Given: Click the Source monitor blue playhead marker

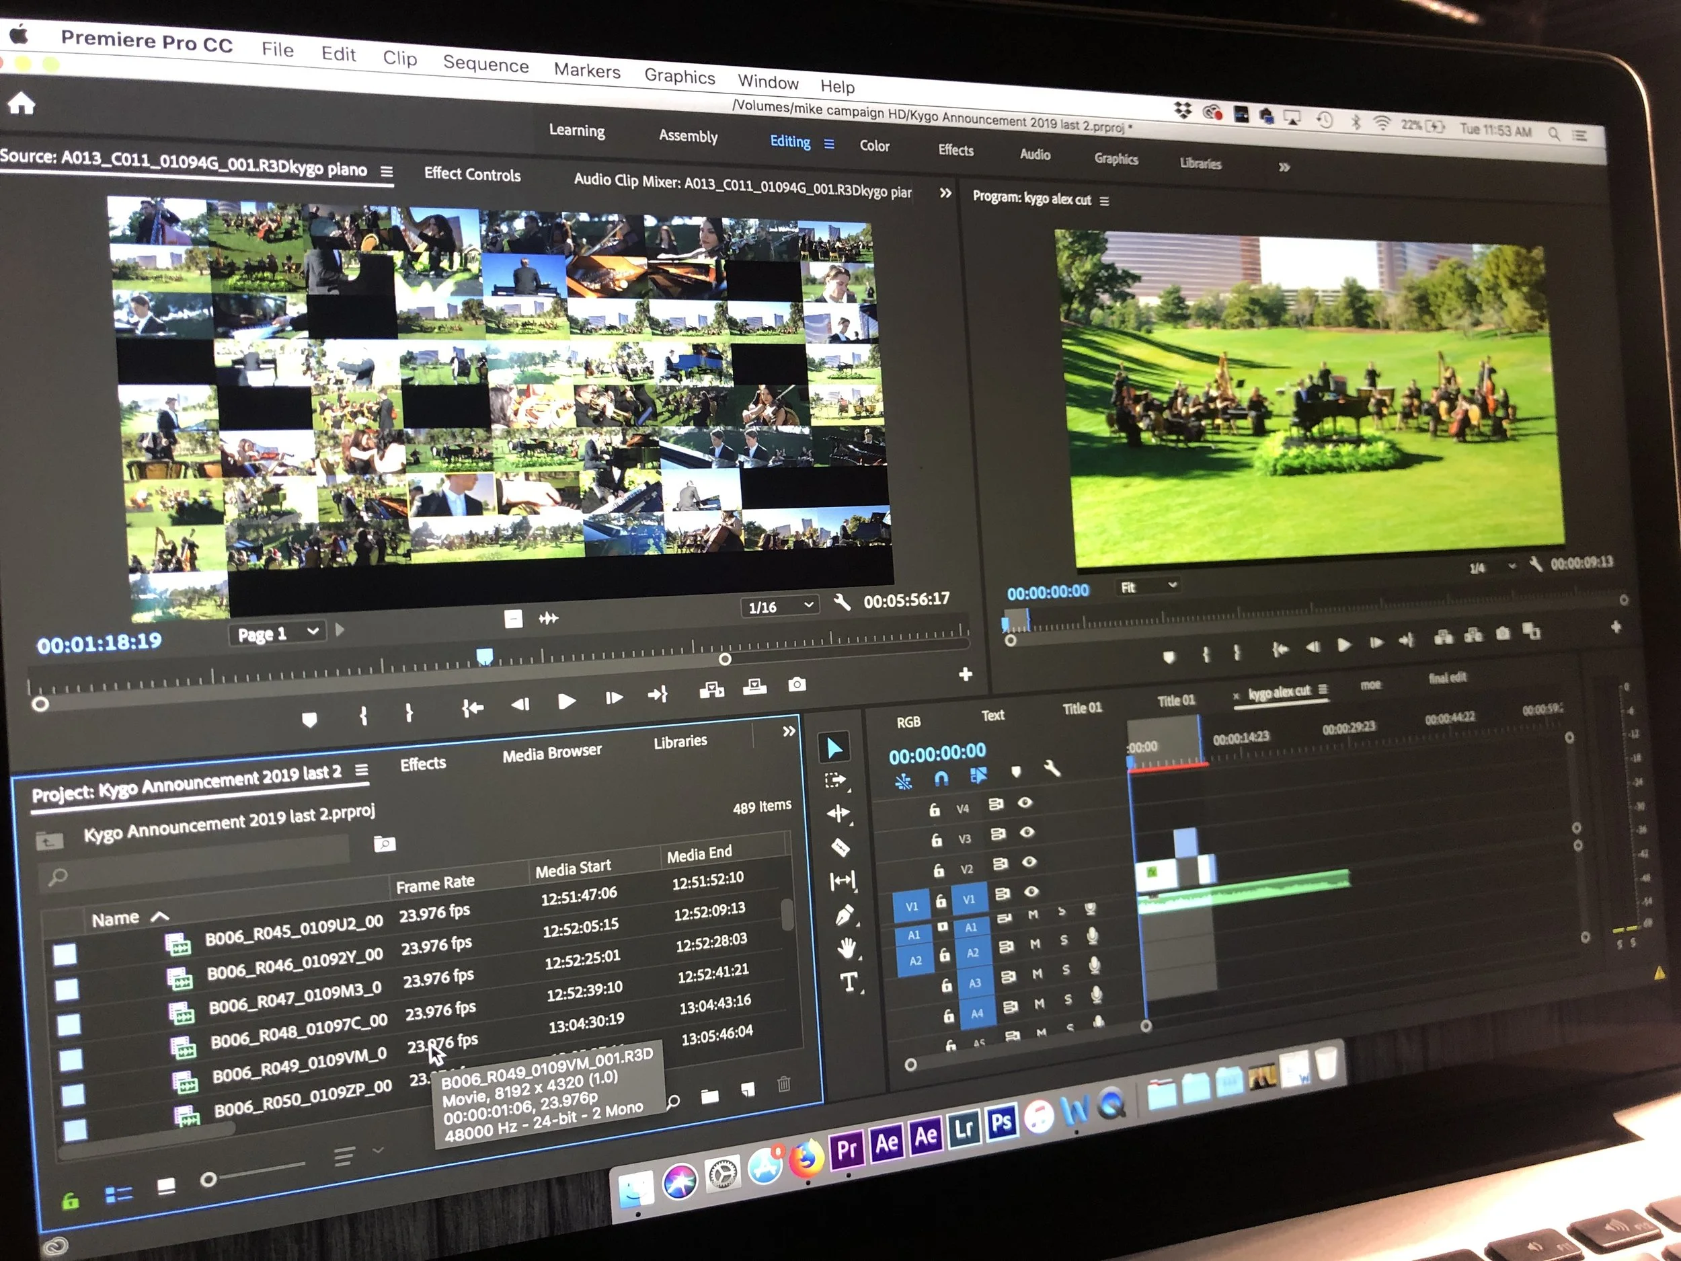Looking at the screenshot, I should pyautogui.click(x=484, y=656).
